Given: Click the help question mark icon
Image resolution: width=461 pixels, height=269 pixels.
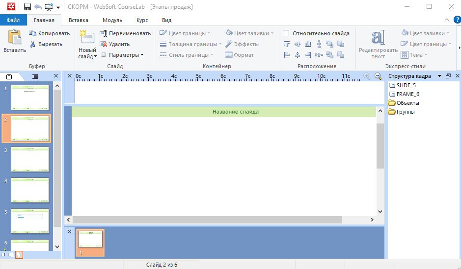Looking at the screenshot, I should pyautogui.click(x=457, y=20).
